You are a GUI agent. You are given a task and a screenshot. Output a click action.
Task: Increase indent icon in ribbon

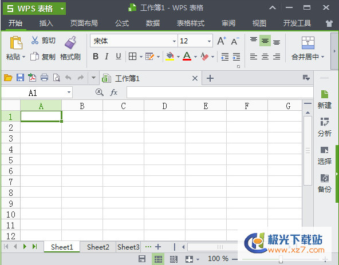point(236,57)
